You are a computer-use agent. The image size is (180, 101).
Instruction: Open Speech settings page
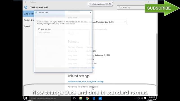(x=27, y=26)
